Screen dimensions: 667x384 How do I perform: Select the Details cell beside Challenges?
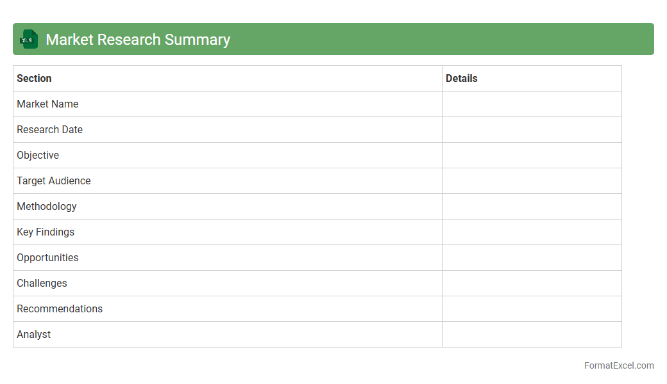[x=532, y=283]
